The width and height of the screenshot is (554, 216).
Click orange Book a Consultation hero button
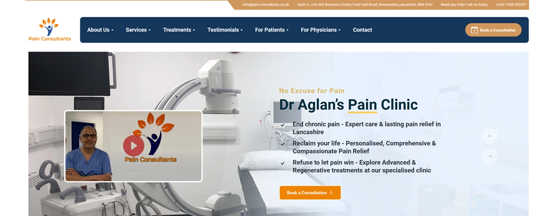[310, 193]
